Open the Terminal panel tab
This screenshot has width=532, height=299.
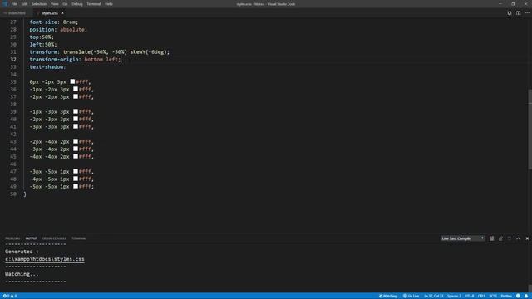79,238
